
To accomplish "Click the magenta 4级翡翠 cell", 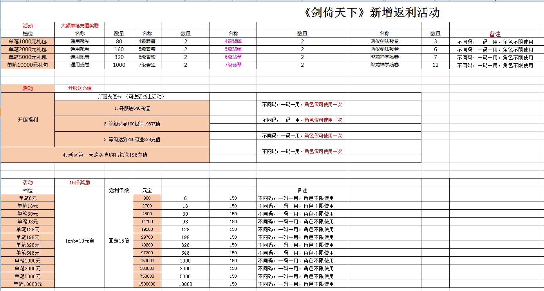I will pyautogui.click(x=233, y=41).
